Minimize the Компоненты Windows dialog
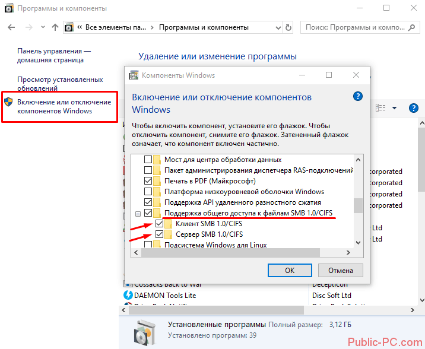 [x=302, y=75]
